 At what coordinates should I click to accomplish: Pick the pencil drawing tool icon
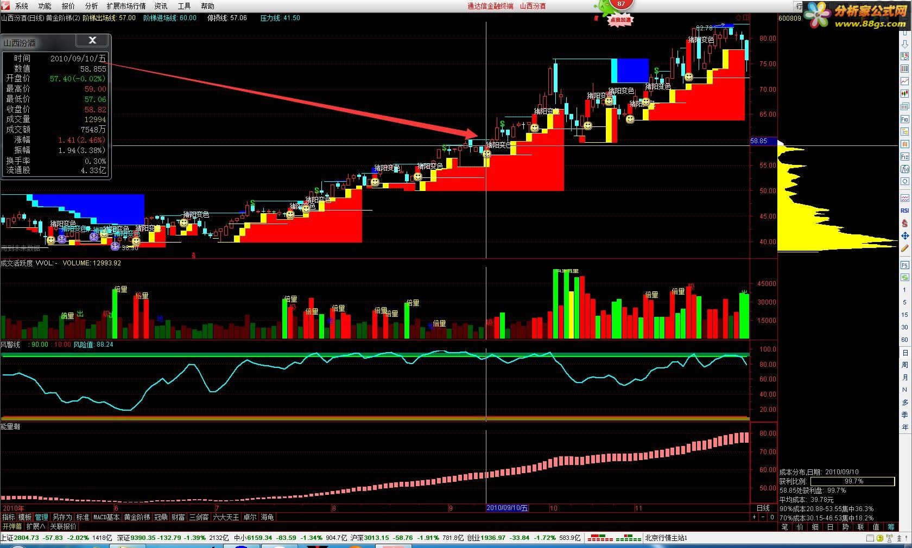click(x=905, y=248)
